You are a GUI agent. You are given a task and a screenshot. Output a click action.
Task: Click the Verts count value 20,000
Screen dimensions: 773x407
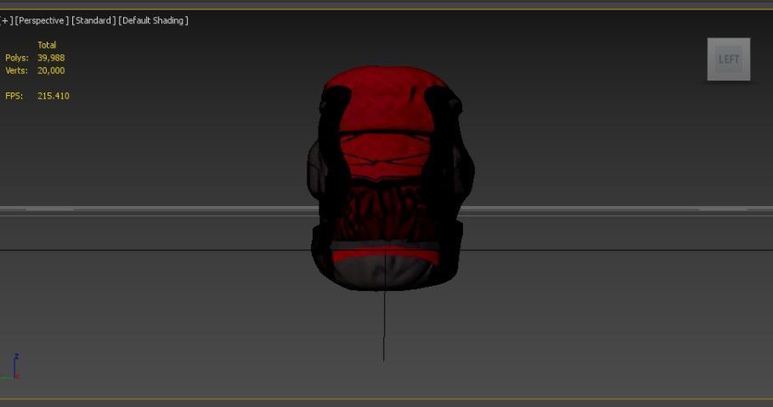tap(51, 70)
